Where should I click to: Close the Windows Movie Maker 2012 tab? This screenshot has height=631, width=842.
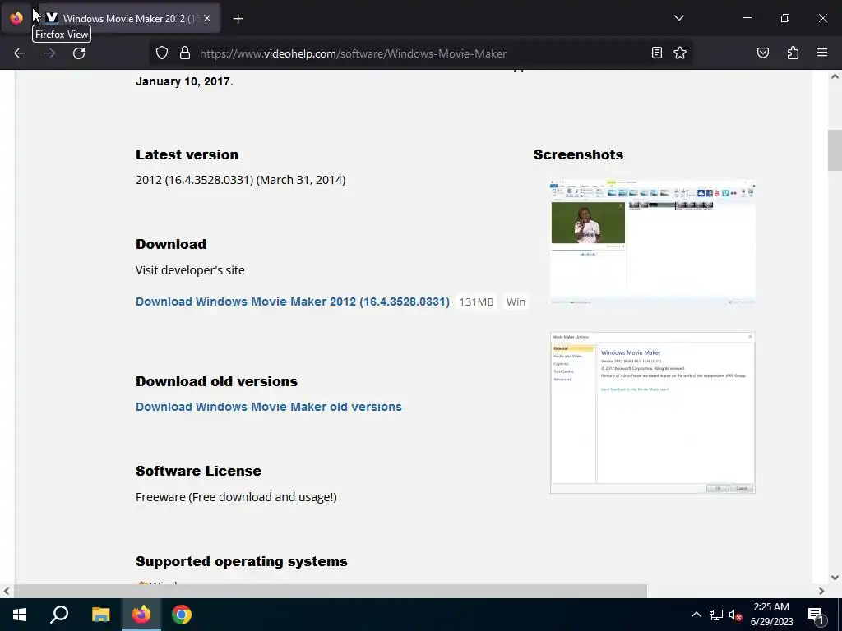207,18
